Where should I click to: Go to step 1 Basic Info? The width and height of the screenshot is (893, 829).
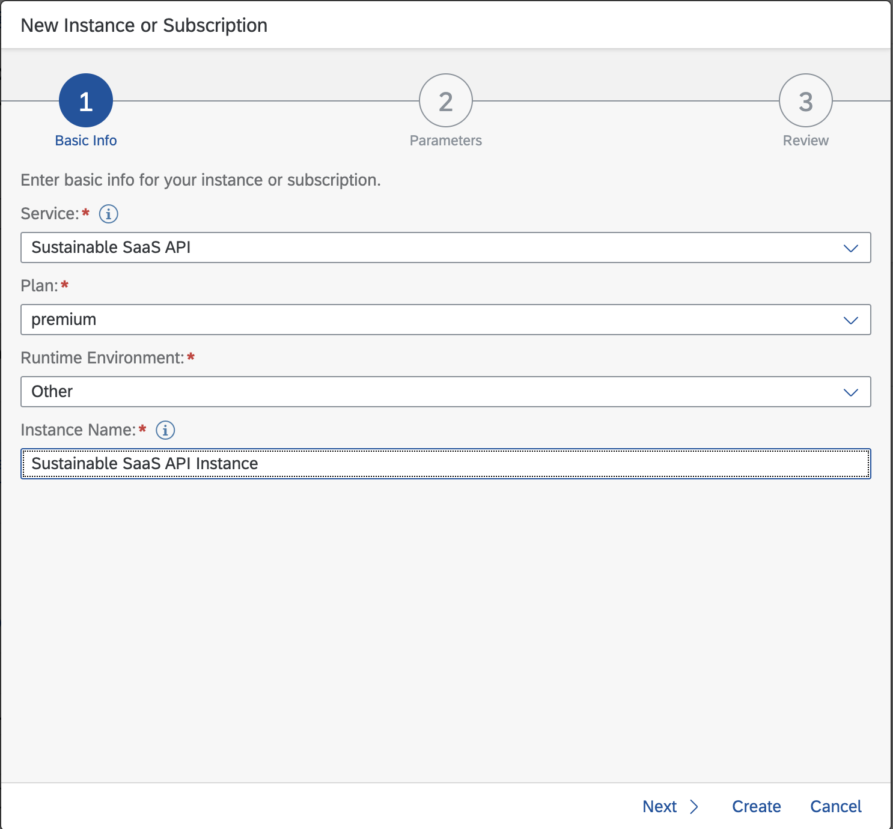click(x=86, y=100)
